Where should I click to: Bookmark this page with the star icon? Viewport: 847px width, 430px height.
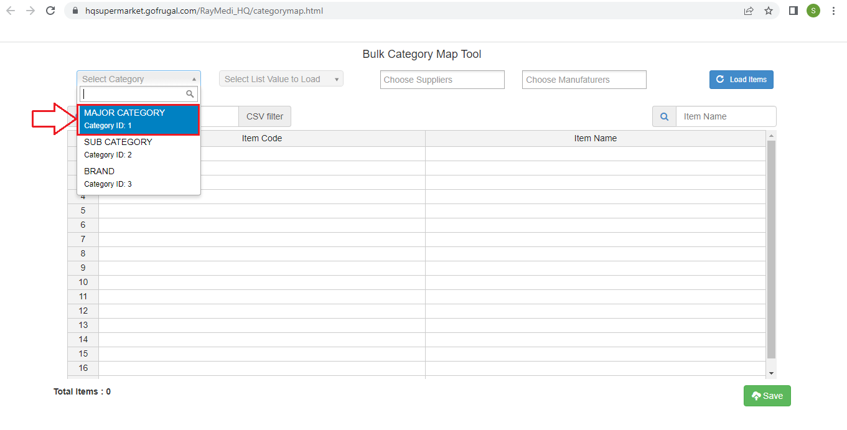click(x=769, y=11)
